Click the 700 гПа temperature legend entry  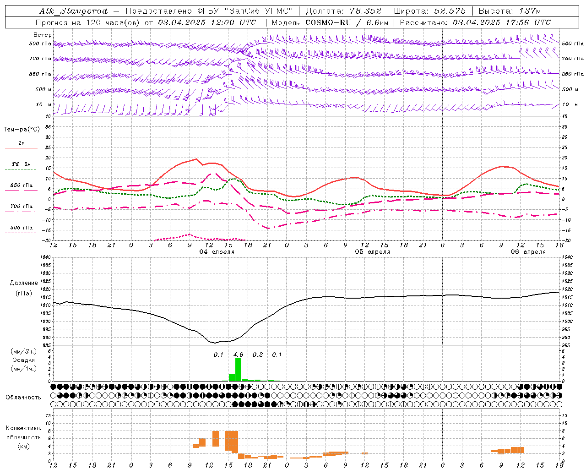coord(22,207)
